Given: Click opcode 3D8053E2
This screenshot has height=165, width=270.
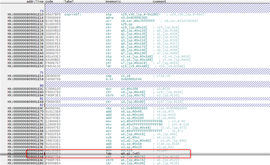Looking at the screenshot, I should [x=53, y=37].
